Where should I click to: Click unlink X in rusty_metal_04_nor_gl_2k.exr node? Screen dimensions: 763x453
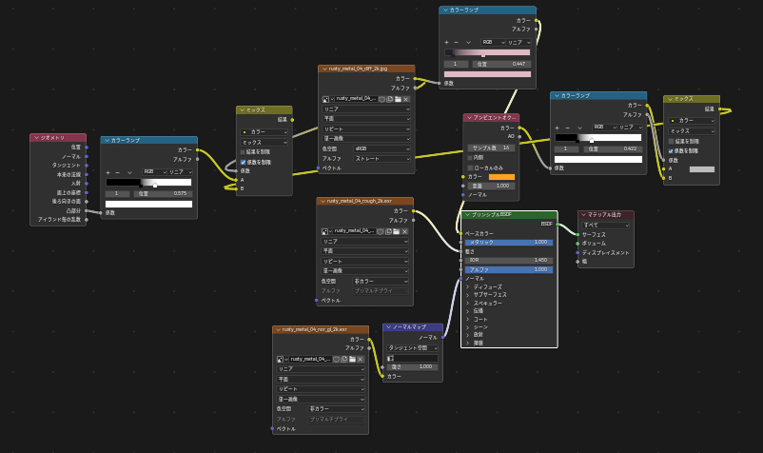point(360,359)
